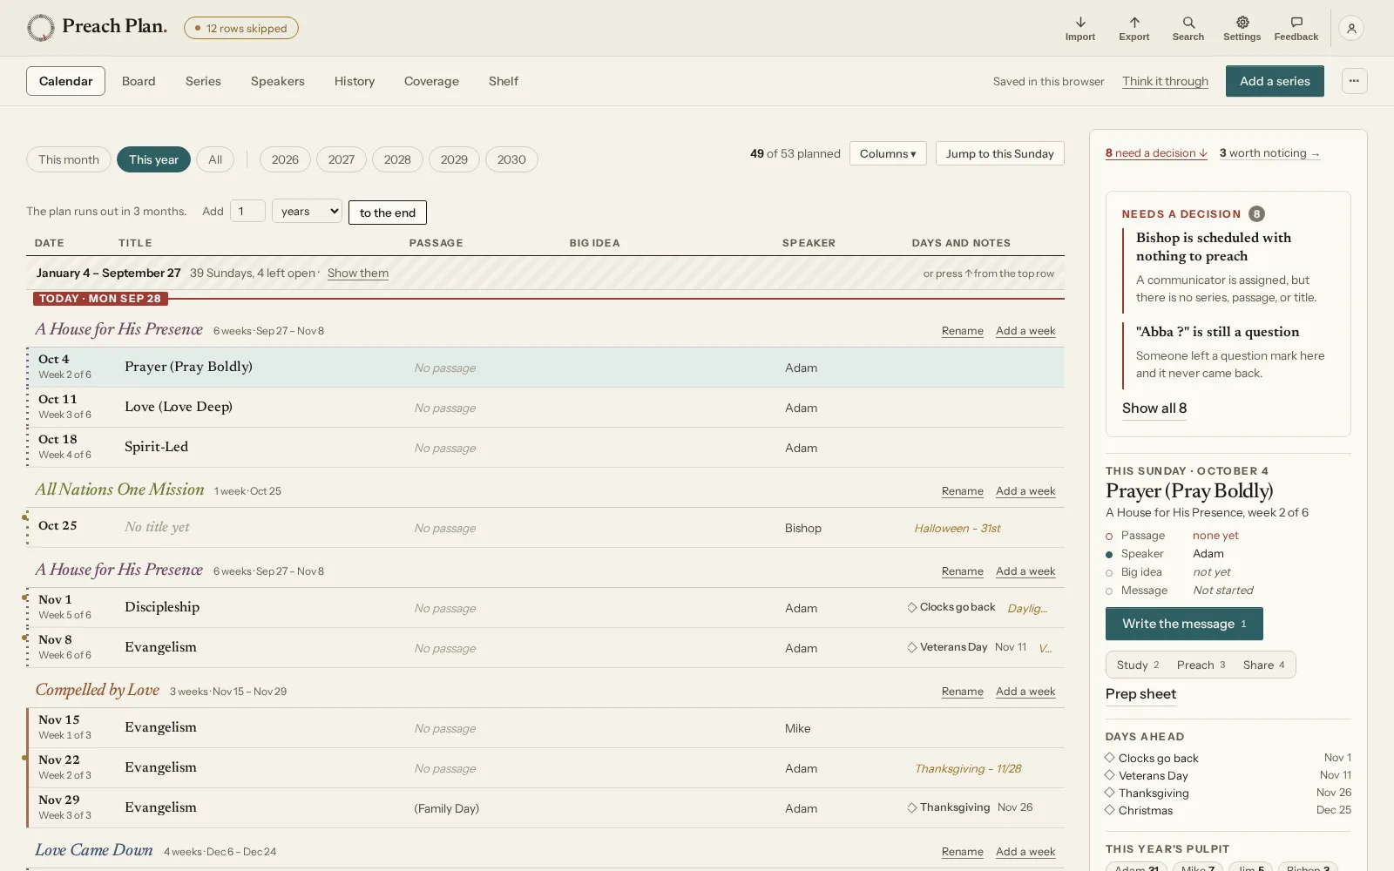Show the hidden Sundays with Show them
Screen dimensions: 1394x871
point(358,273)
